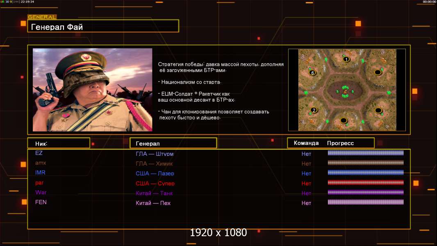Screen dimensions: 437x246
Task: Click amx's brown loading progress bar
Action: (366, 162)
